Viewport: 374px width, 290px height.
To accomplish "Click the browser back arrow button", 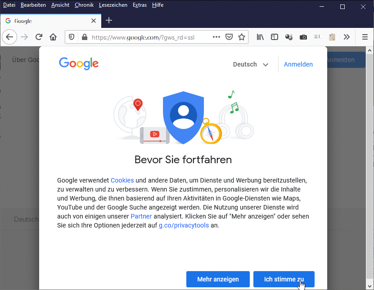I will [9, 37].
